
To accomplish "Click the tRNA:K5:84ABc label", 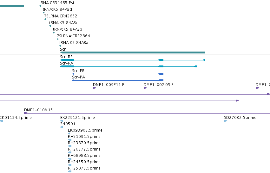I will click(63, 23).
